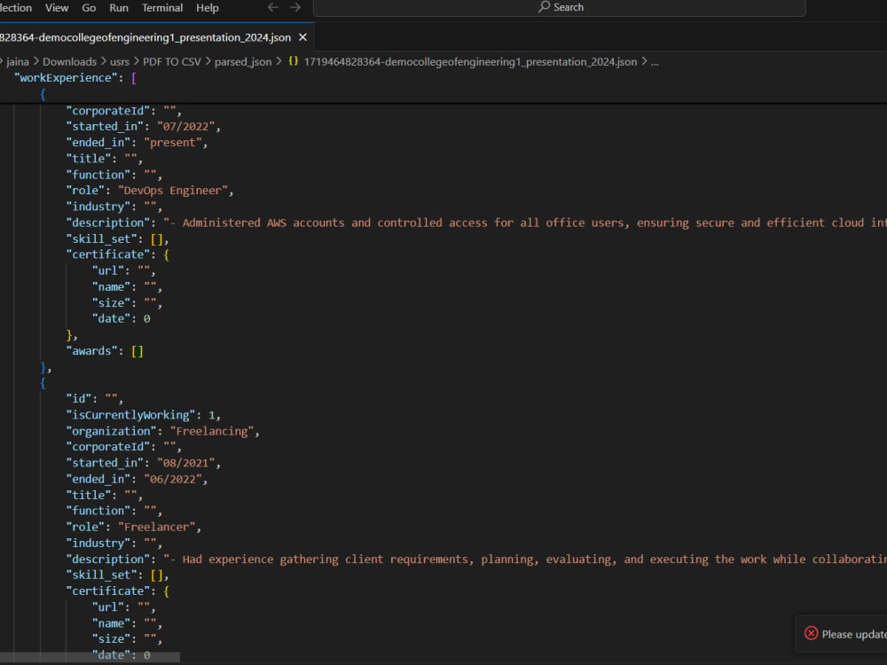Viewport: 887px width, 665px height.
Task: Click the parsed_json breadcrumb folder
Action: pyautogui.click(x=243, y=62)
